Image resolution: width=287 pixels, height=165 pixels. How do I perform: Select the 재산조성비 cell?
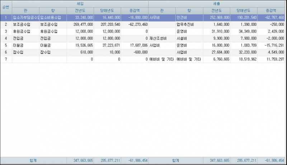tap(162, 39)
